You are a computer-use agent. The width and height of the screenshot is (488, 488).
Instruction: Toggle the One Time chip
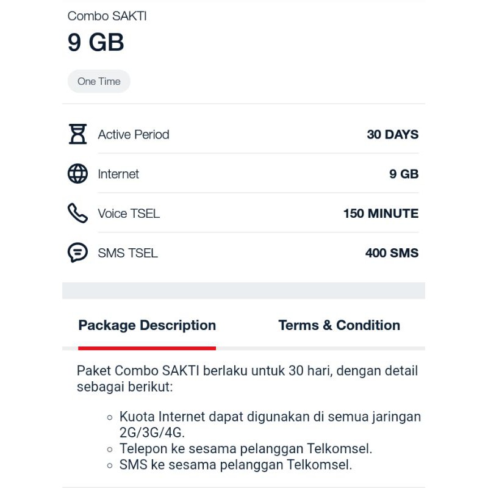[x=99, y=81]
